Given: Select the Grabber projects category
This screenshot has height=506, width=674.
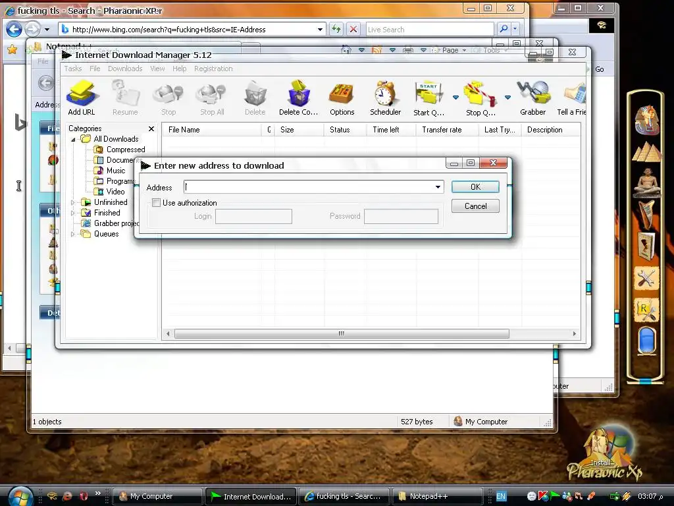Looking at the screenshot, I should (x=111, y=223).
